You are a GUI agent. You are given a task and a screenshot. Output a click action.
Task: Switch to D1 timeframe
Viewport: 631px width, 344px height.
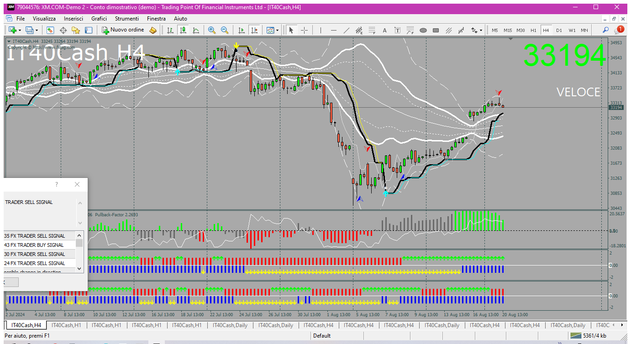coord(559,30)
